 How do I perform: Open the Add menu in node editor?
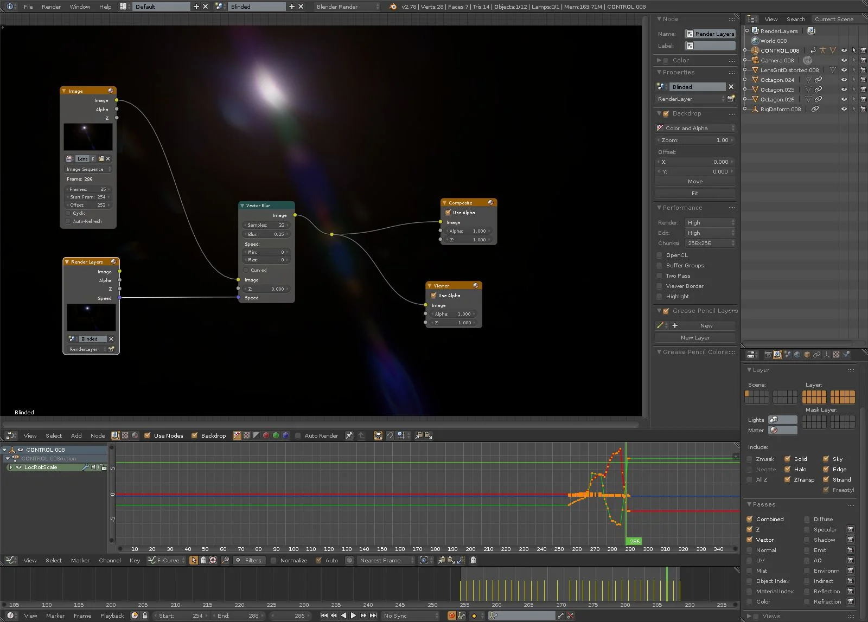point(76,435)
